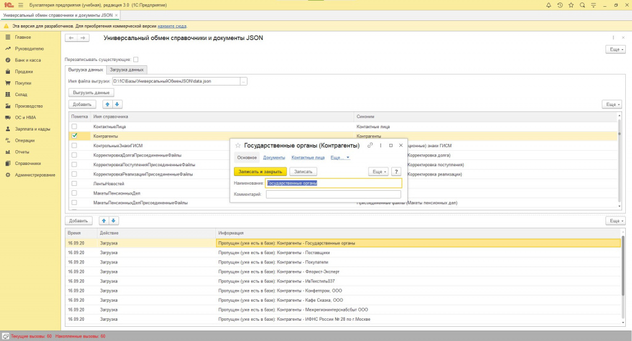Add Государственные органы dialog to favorites star
The height and width of the screenshot is (341, 632).
pyautogui.click(x=238, y=145)
